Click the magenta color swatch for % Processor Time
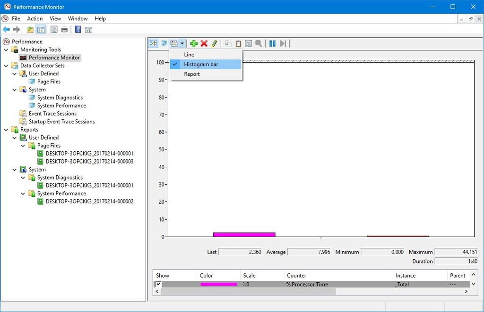The width and height of the screenshot is (484, 312). tap(217, 284)
